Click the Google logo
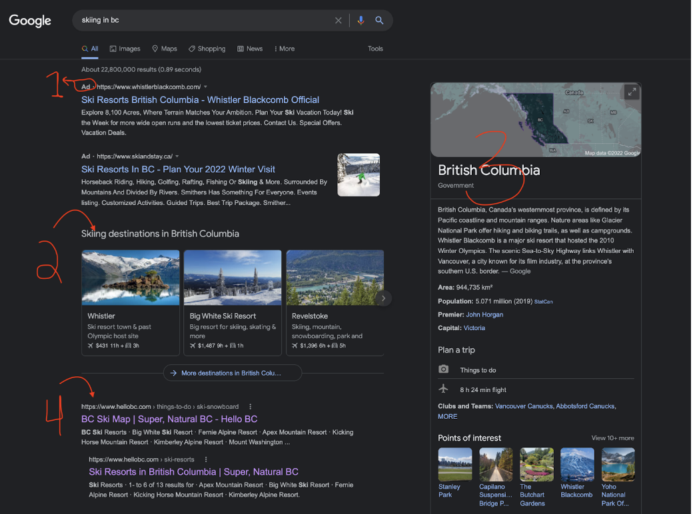Image resolution: width=693 pixels, height=514 pixels. [30, 21]
